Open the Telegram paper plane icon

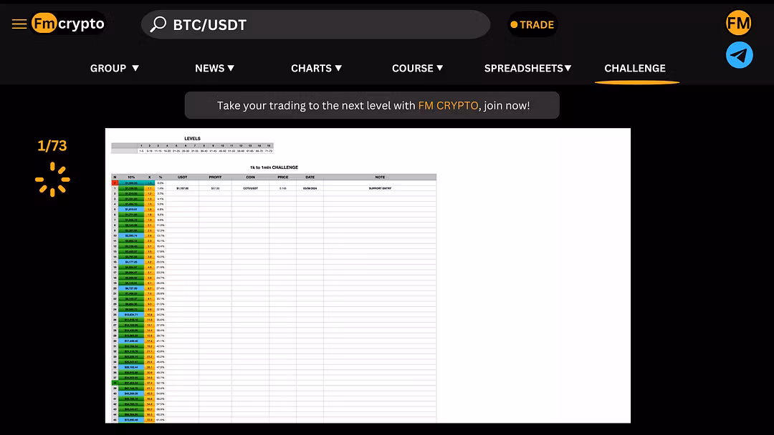(x=739, y=55)
